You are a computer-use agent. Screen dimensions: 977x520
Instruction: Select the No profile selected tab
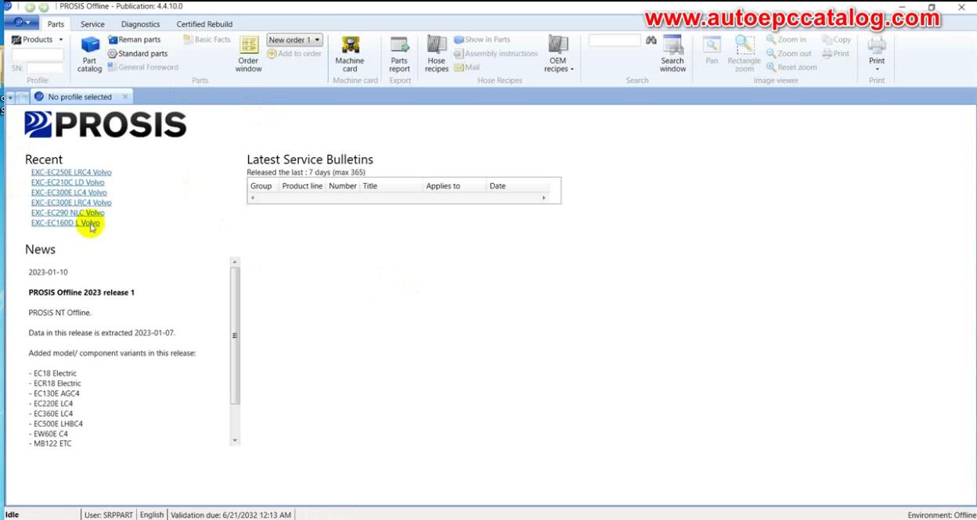[x=80, y=97]
